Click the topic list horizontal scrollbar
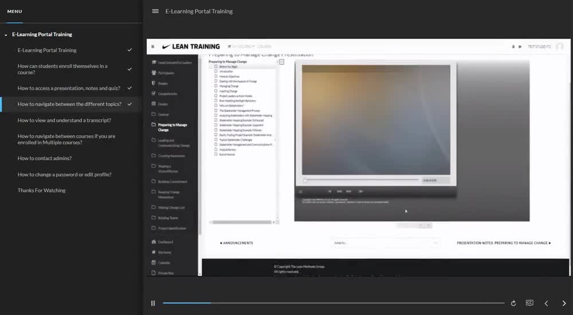This screenshot has height=315, width=573. click(242, 222)
